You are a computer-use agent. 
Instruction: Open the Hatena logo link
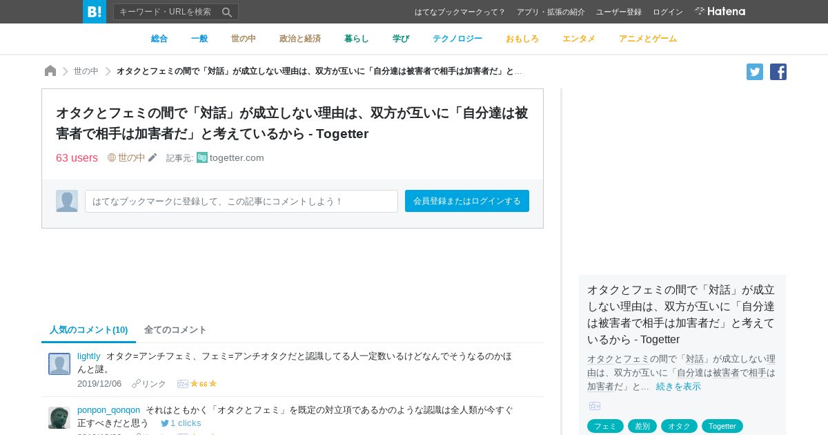point(720,12)
